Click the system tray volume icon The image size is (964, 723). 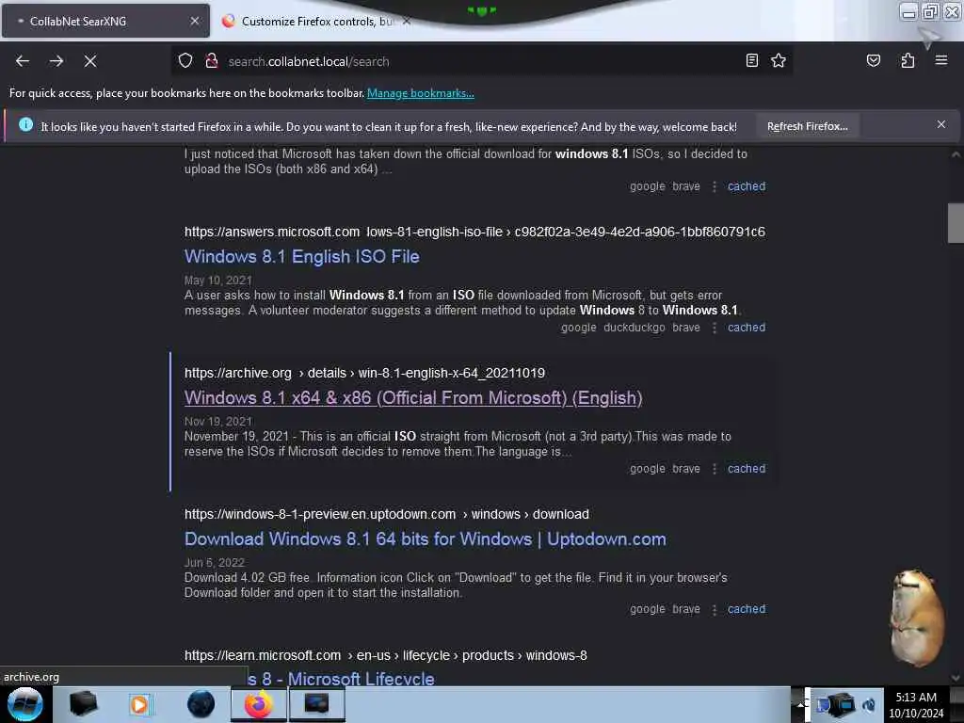(869, 704)
